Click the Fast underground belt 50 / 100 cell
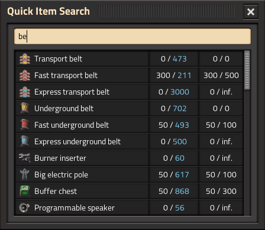 click(221, 125)
